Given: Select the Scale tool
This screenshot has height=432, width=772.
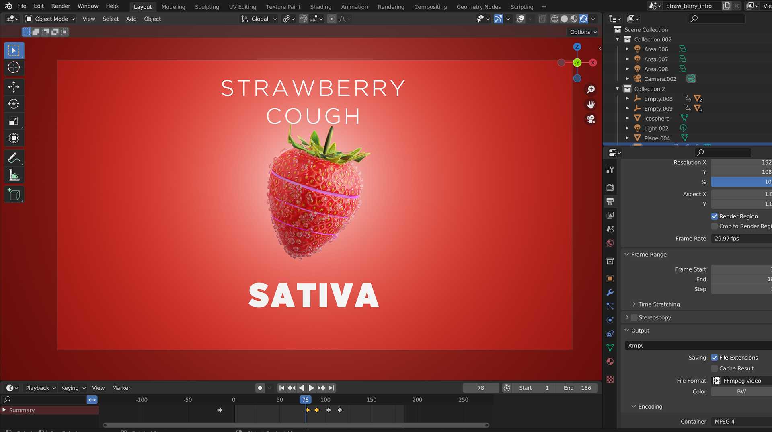Looking at the screenshot, I should [14, 121].
